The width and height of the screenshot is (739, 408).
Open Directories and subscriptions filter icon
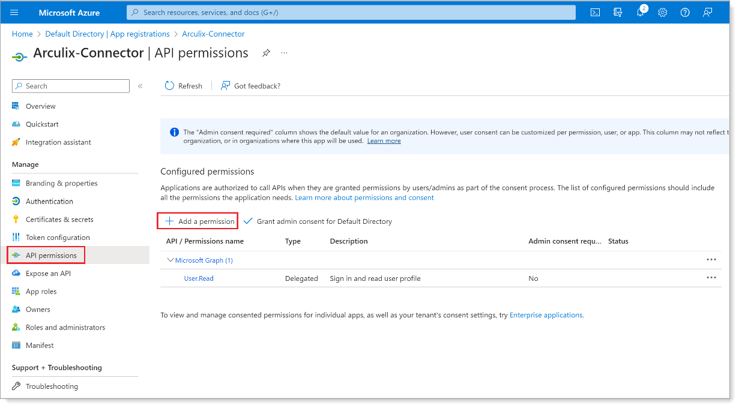618,12
